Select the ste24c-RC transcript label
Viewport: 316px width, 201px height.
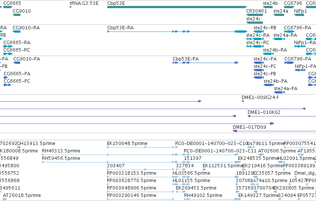pos(258,43)
